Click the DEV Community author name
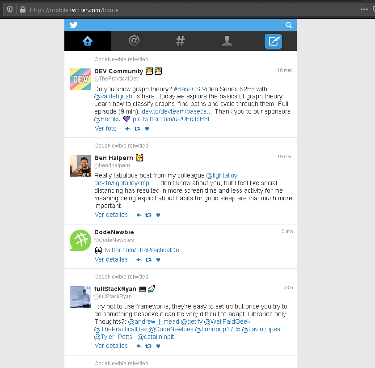375x368 pixels. 118,71
